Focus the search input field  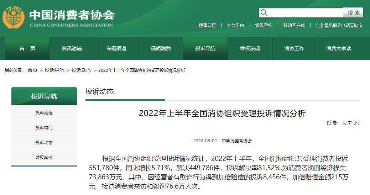[304, 13]
